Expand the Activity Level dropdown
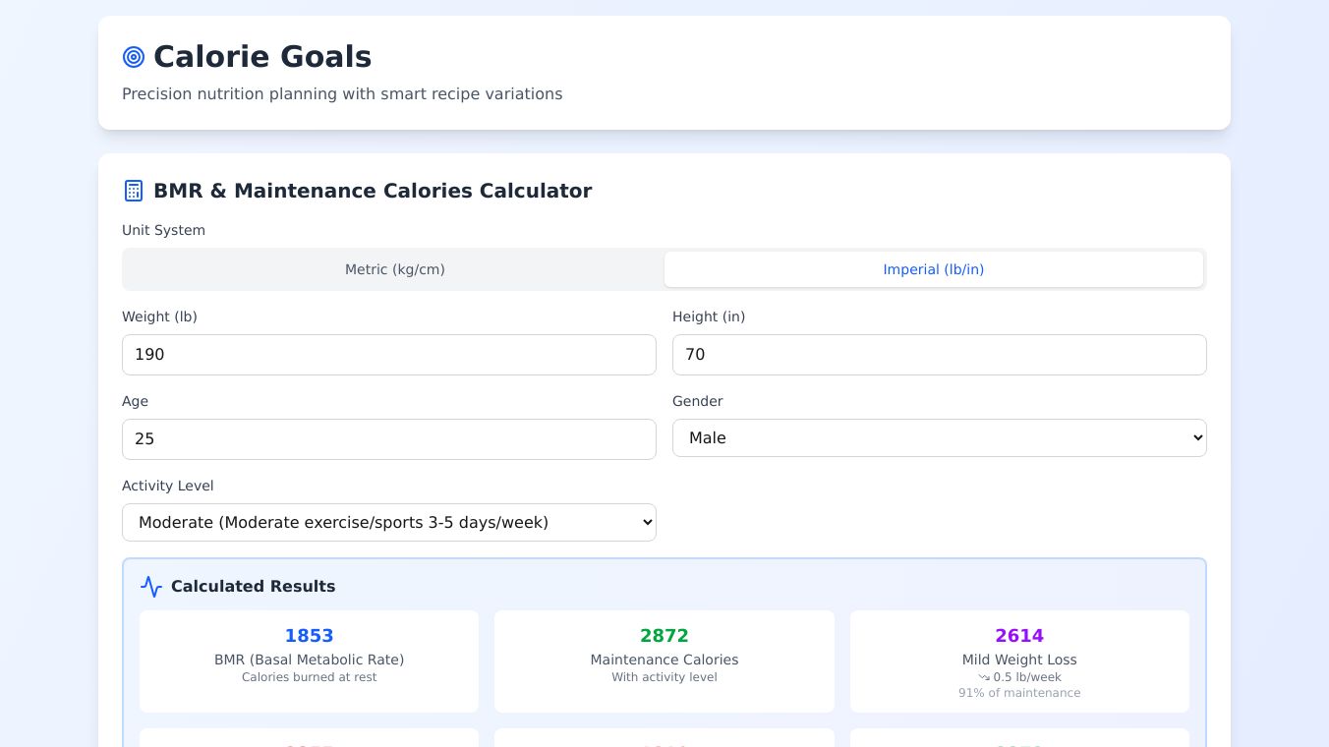Viewport: 1329px width, 747px height. click(388, 523)
